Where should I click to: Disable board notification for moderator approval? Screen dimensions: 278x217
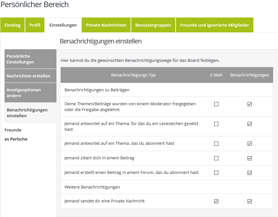(249, 104)
